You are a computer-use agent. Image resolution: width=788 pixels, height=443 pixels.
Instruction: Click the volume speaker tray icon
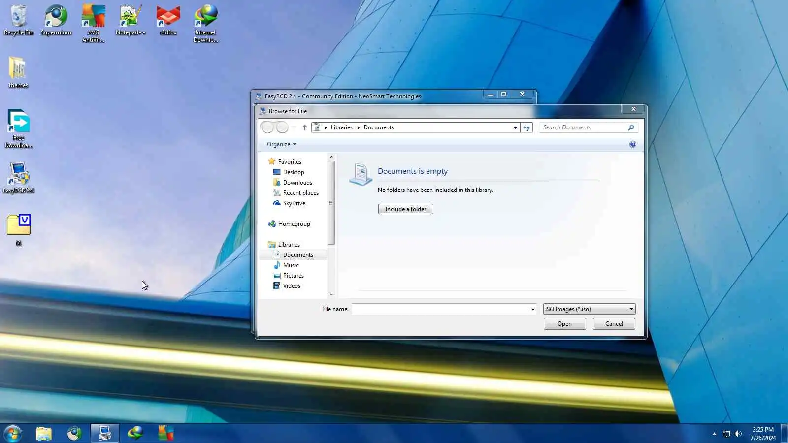[x=738, y=434]
